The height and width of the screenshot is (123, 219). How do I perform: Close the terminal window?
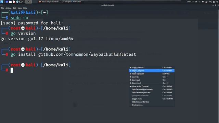click(218, 5)
